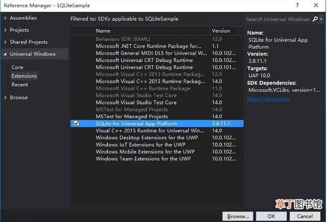Confirm with the OK button

[271, 216]
